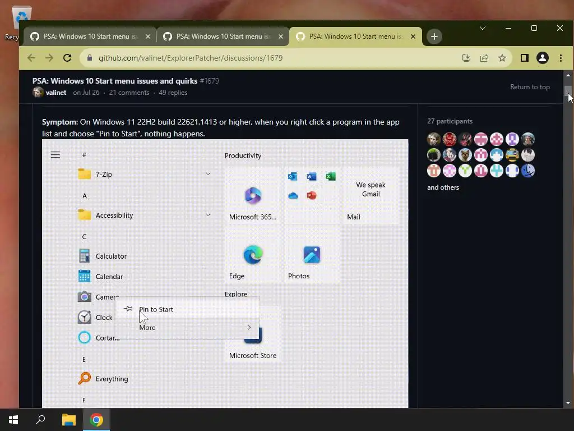The width and height of the screenshot is (574, 431).
Task: Click the scrollbar down arrow
Action: pyautogui.click(x=568, y=403)
